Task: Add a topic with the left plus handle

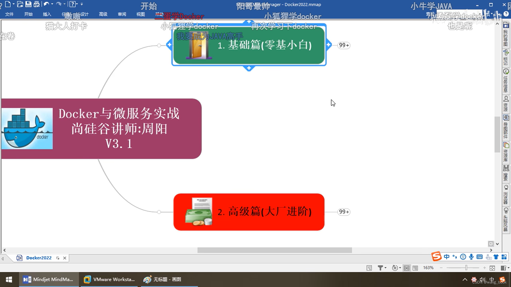Action: (x=169, y=45)
